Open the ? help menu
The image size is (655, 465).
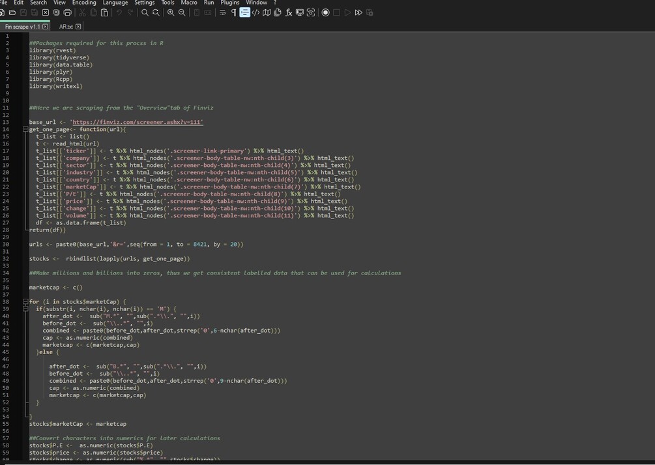click(275, 3)
